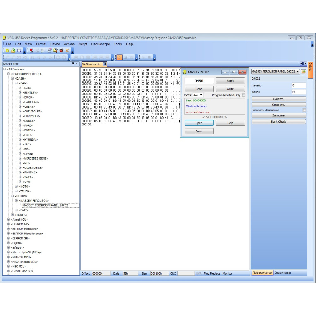Click Find/Replace in the status bar
This screenshot has height=316, width=316.
tap(212, 273)
